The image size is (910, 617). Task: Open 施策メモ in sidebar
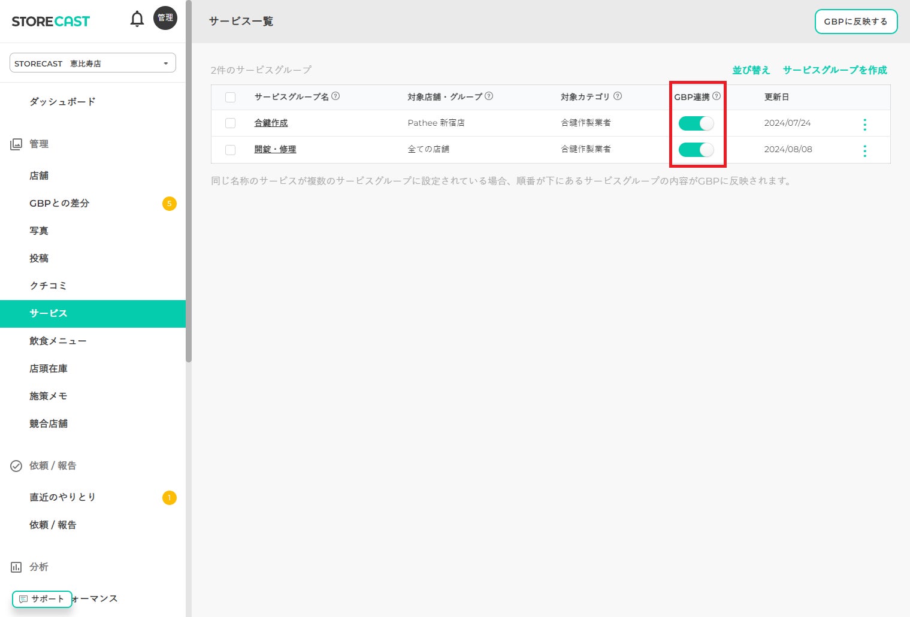point(49,396)
